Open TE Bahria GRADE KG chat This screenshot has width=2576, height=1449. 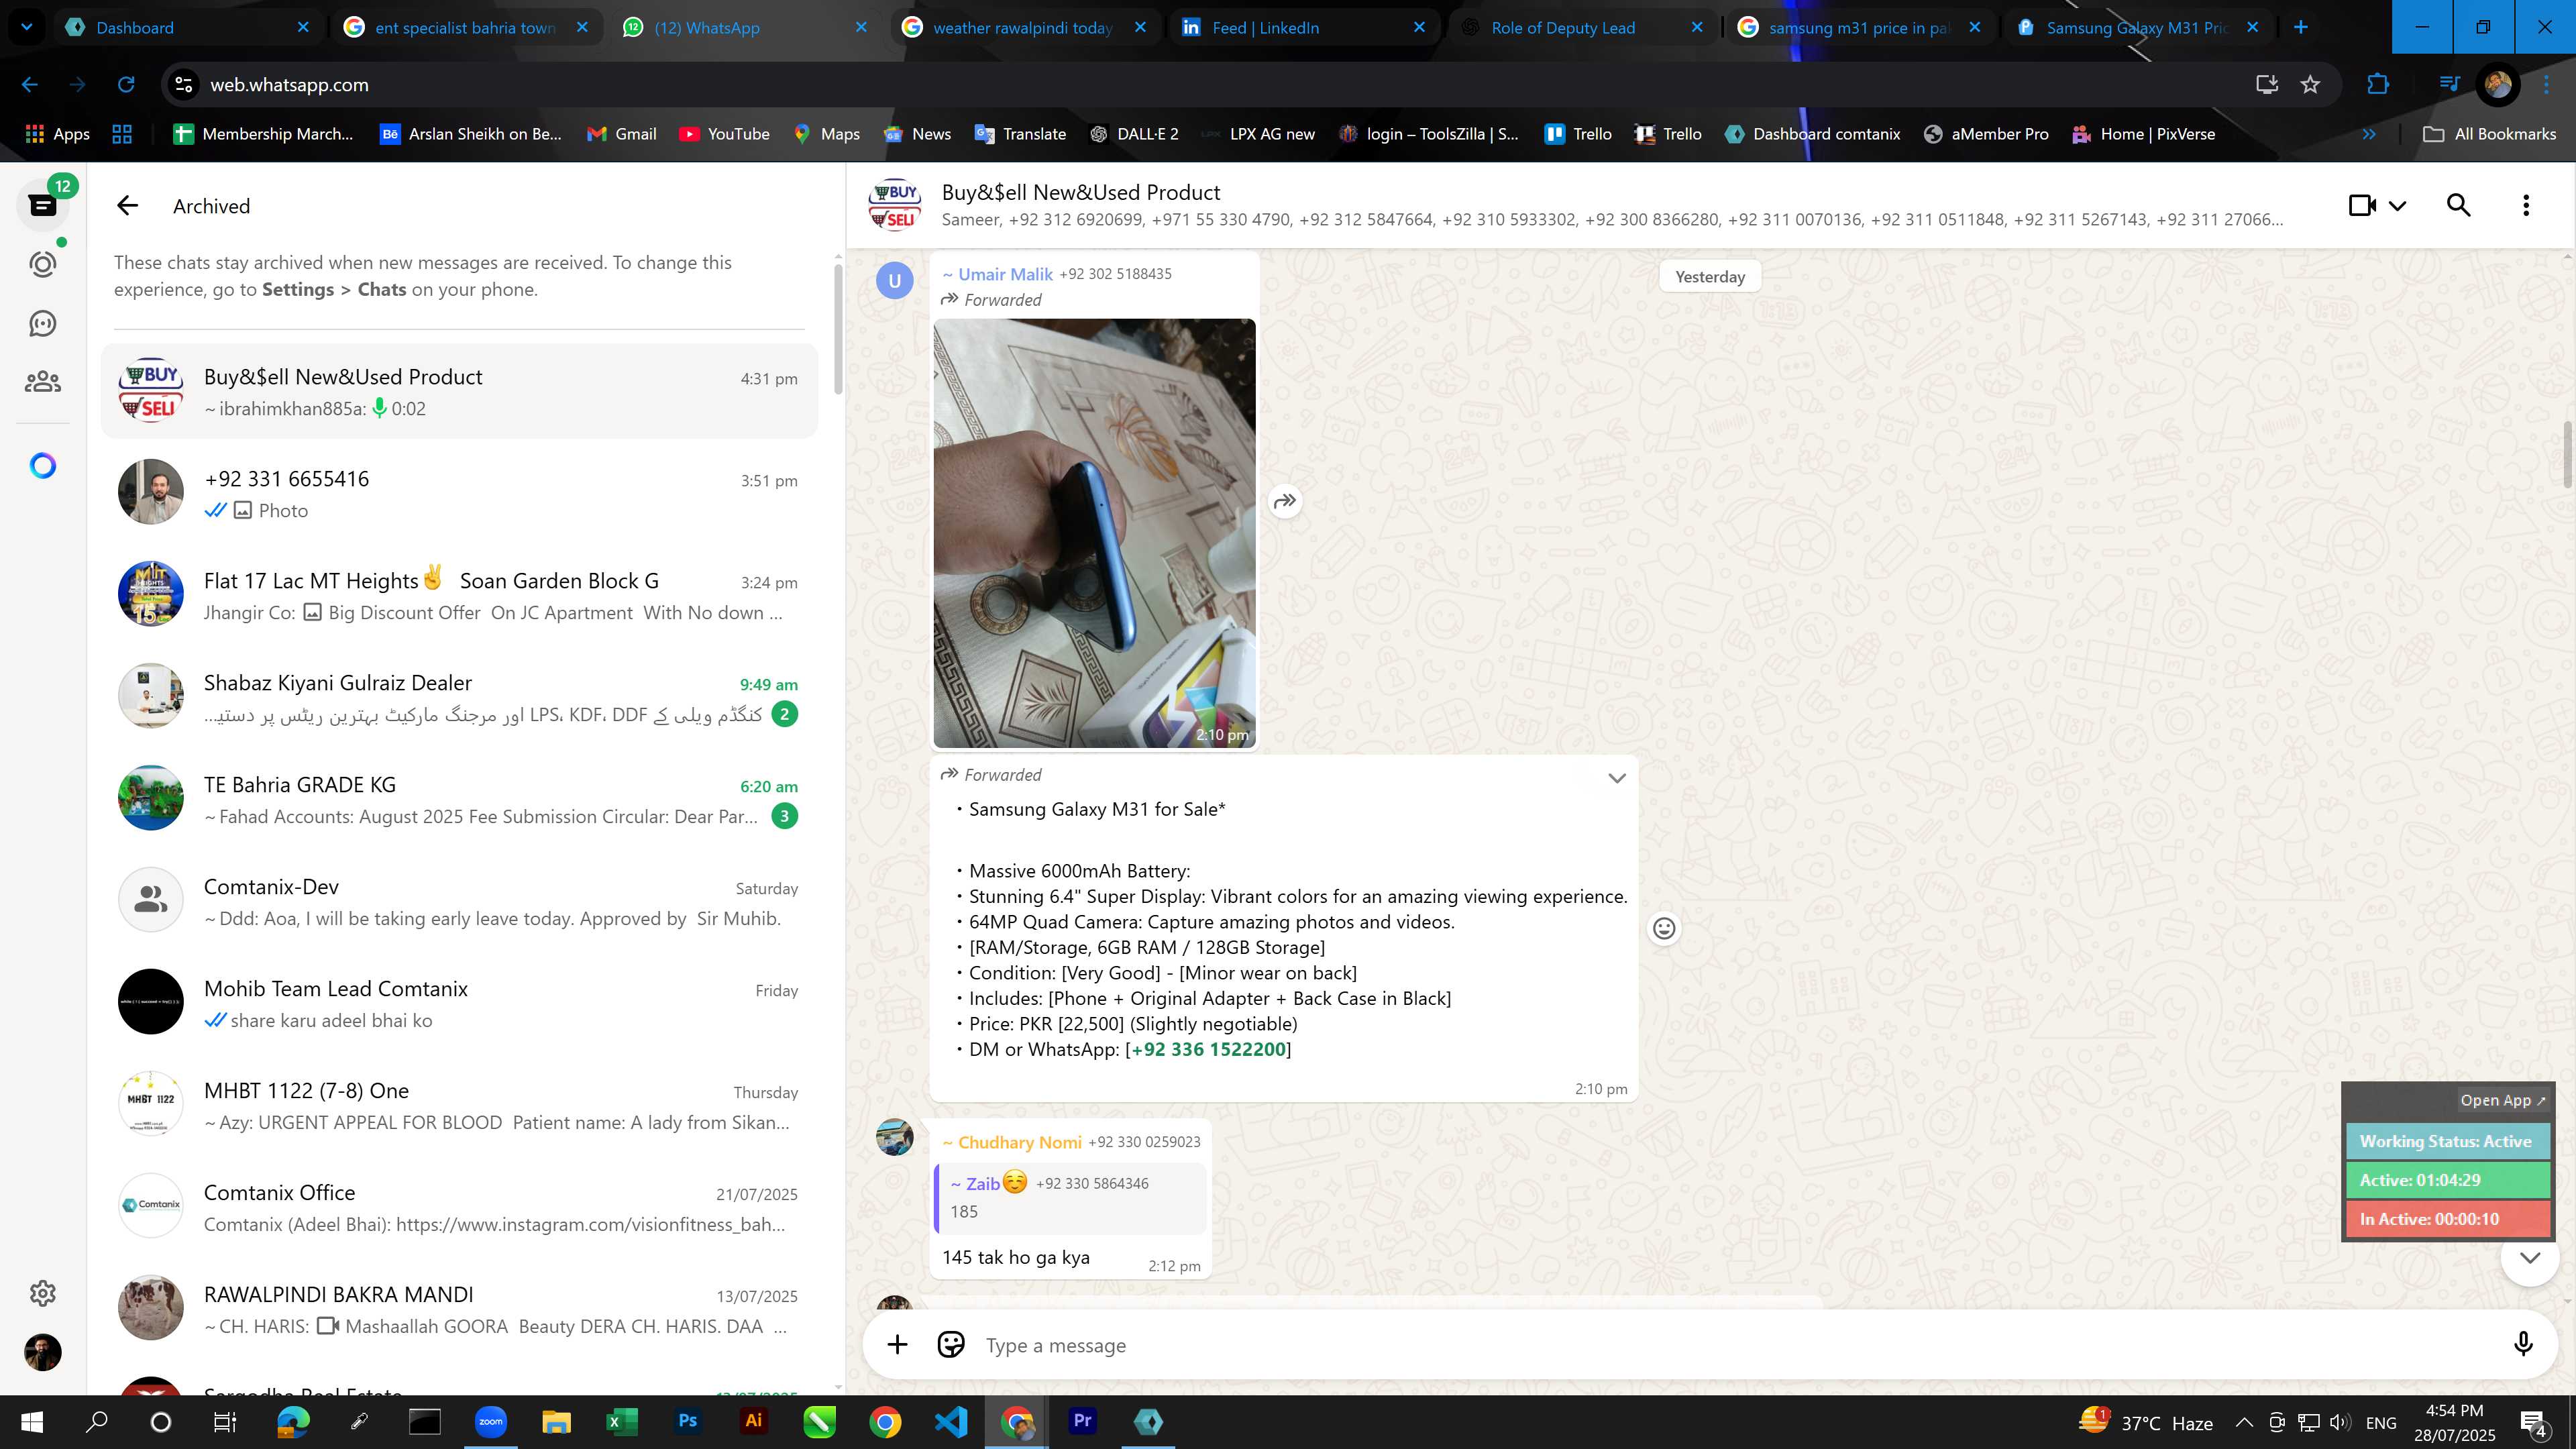pyautogui.click(x=459, y=799)
